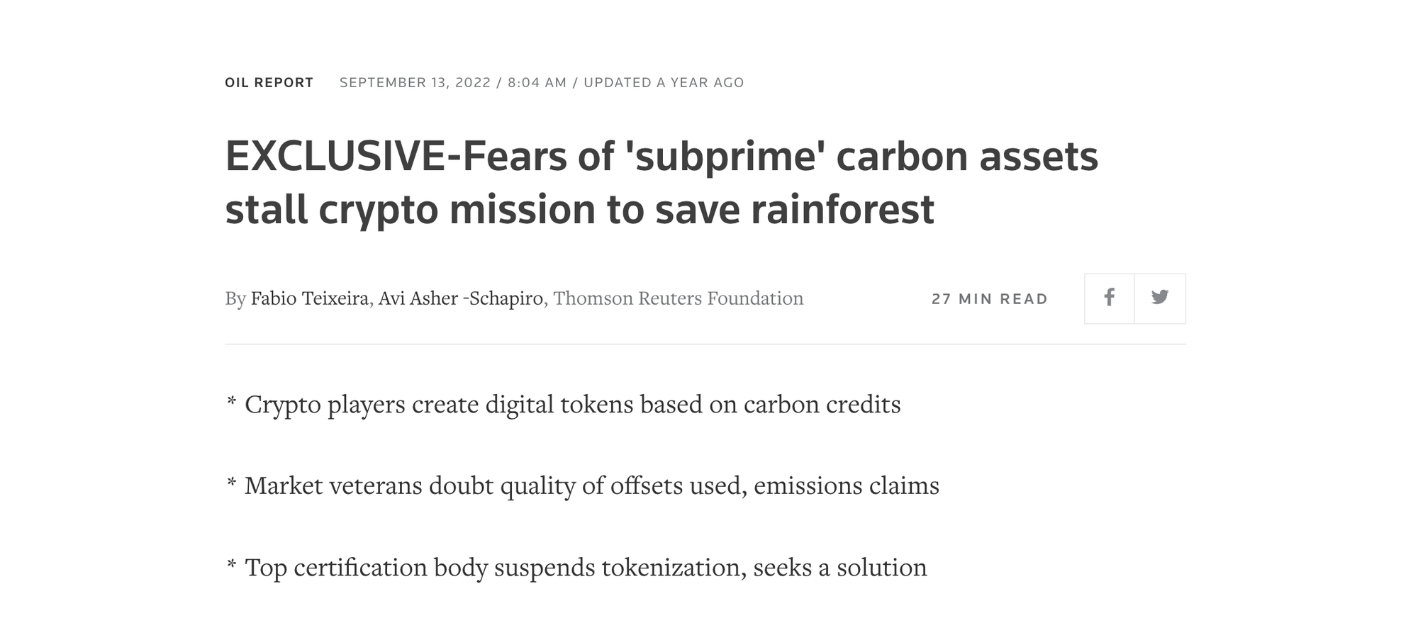Click the Thomson Reuters Foundation text
1418x618 pixels.
678,298
